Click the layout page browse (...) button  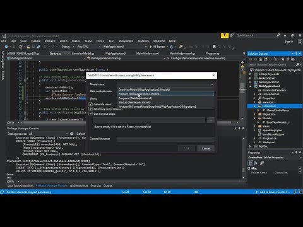211,120
